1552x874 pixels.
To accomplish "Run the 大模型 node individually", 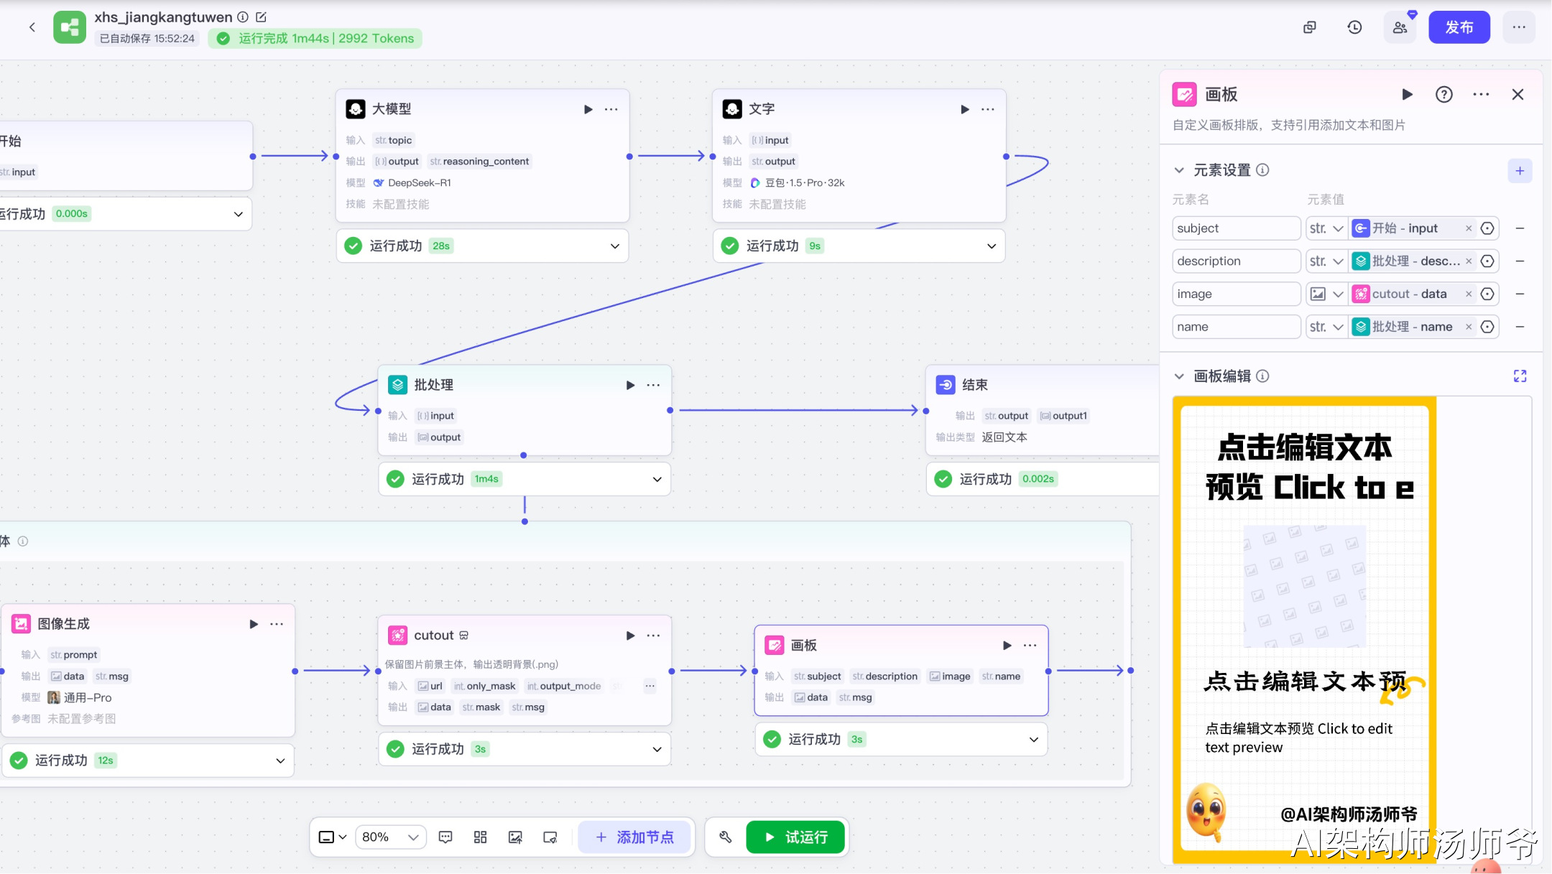I will coord(588,109).
